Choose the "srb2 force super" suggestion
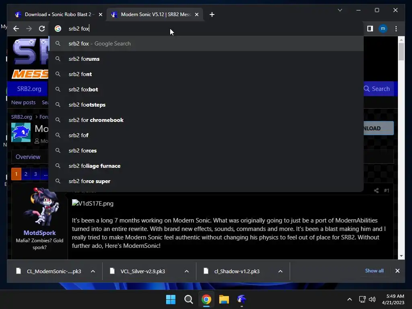The width and height of the screenshot is (412, 309). point(206,181)
